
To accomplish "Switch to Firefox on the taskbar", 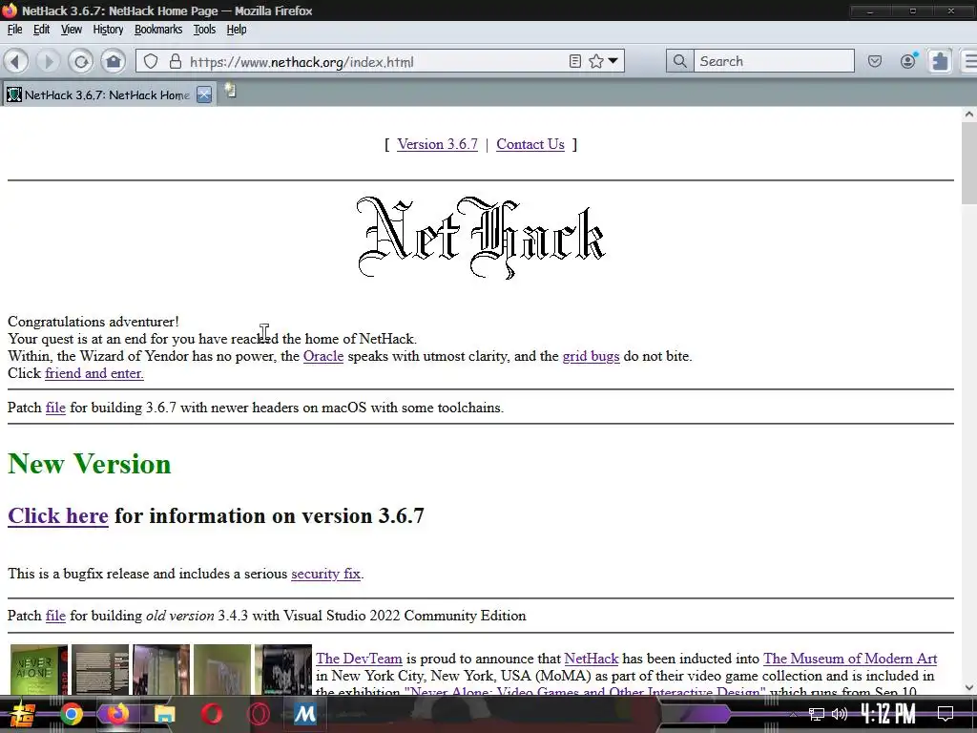I will [117, 714].
